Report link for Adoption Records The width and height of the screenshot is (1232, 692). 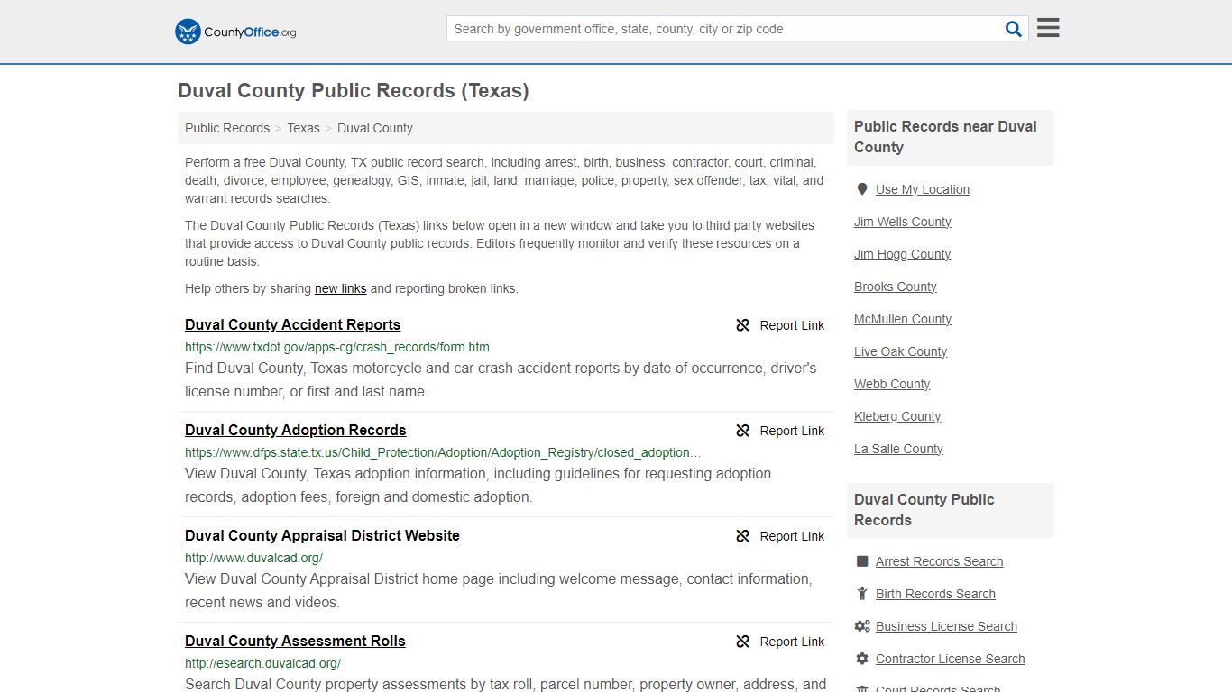[792, 431]
